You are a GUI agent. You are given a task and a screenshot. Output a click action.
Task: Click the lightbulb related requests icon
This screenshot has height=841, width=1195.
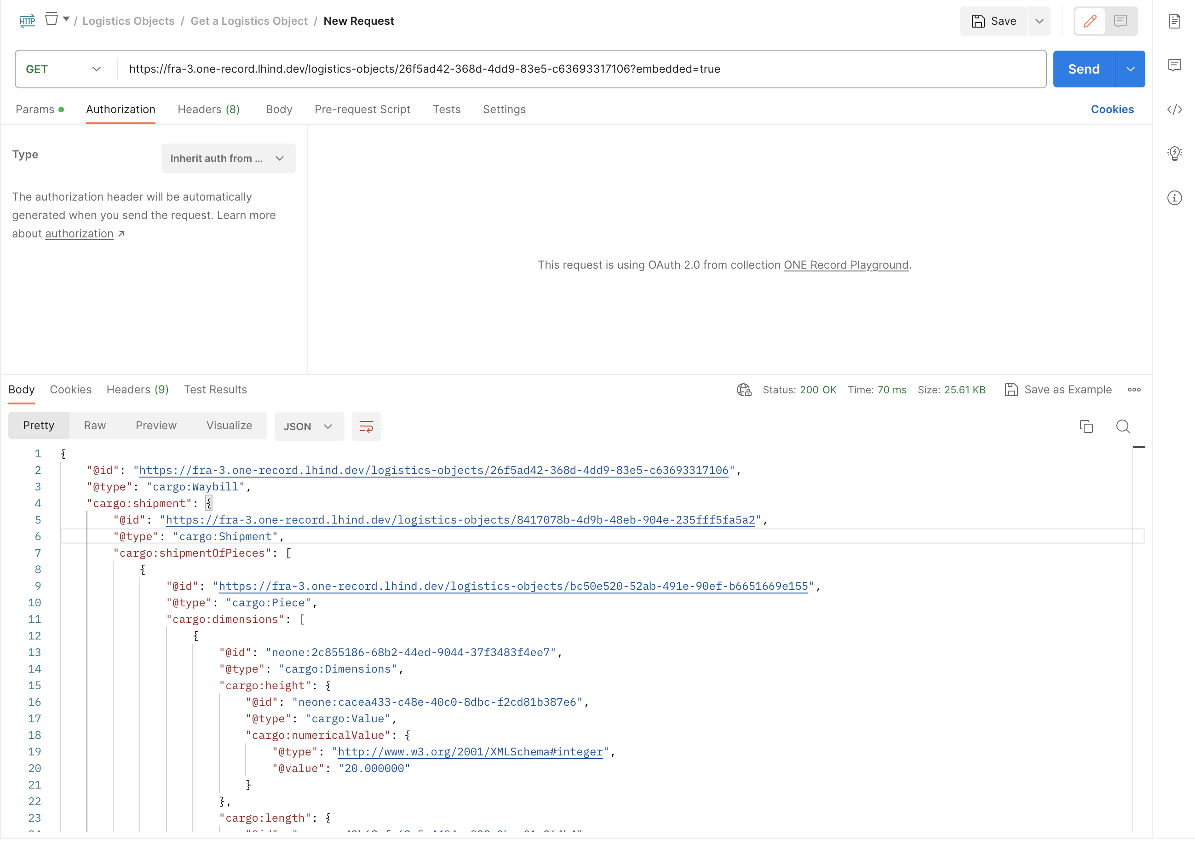pos(1174,154)
